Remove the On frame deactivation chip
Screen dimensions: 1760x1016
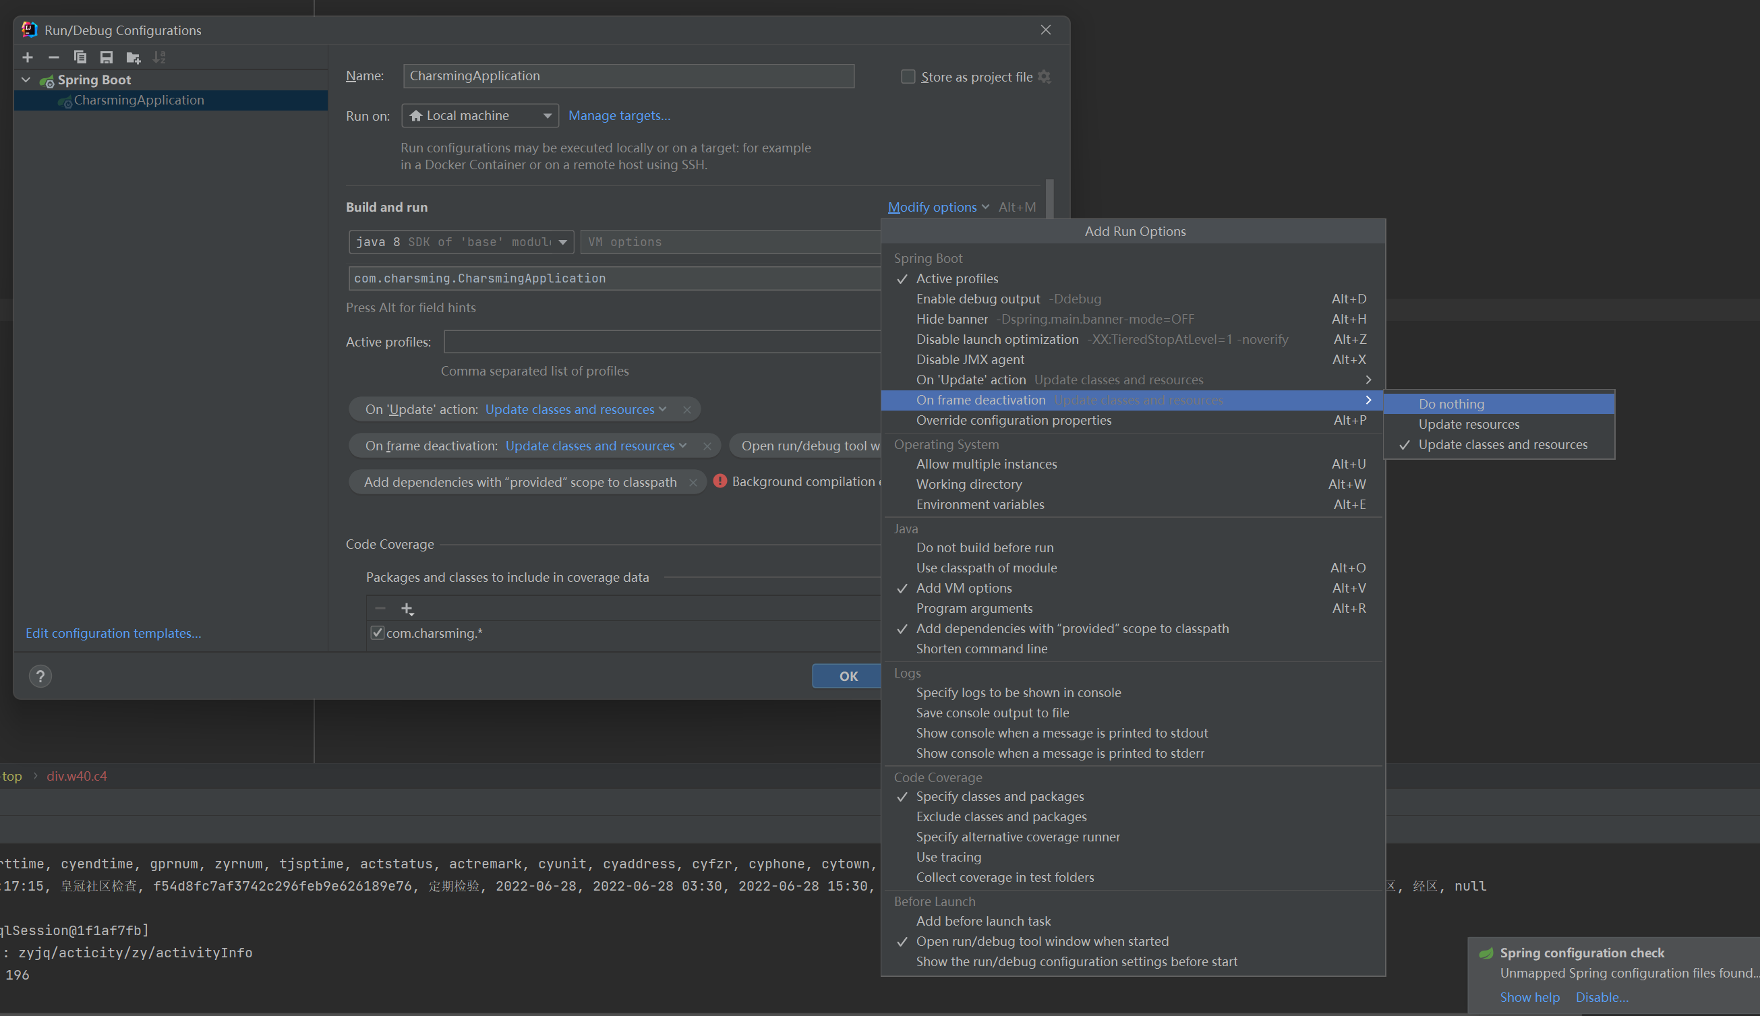tap(707, 446)
